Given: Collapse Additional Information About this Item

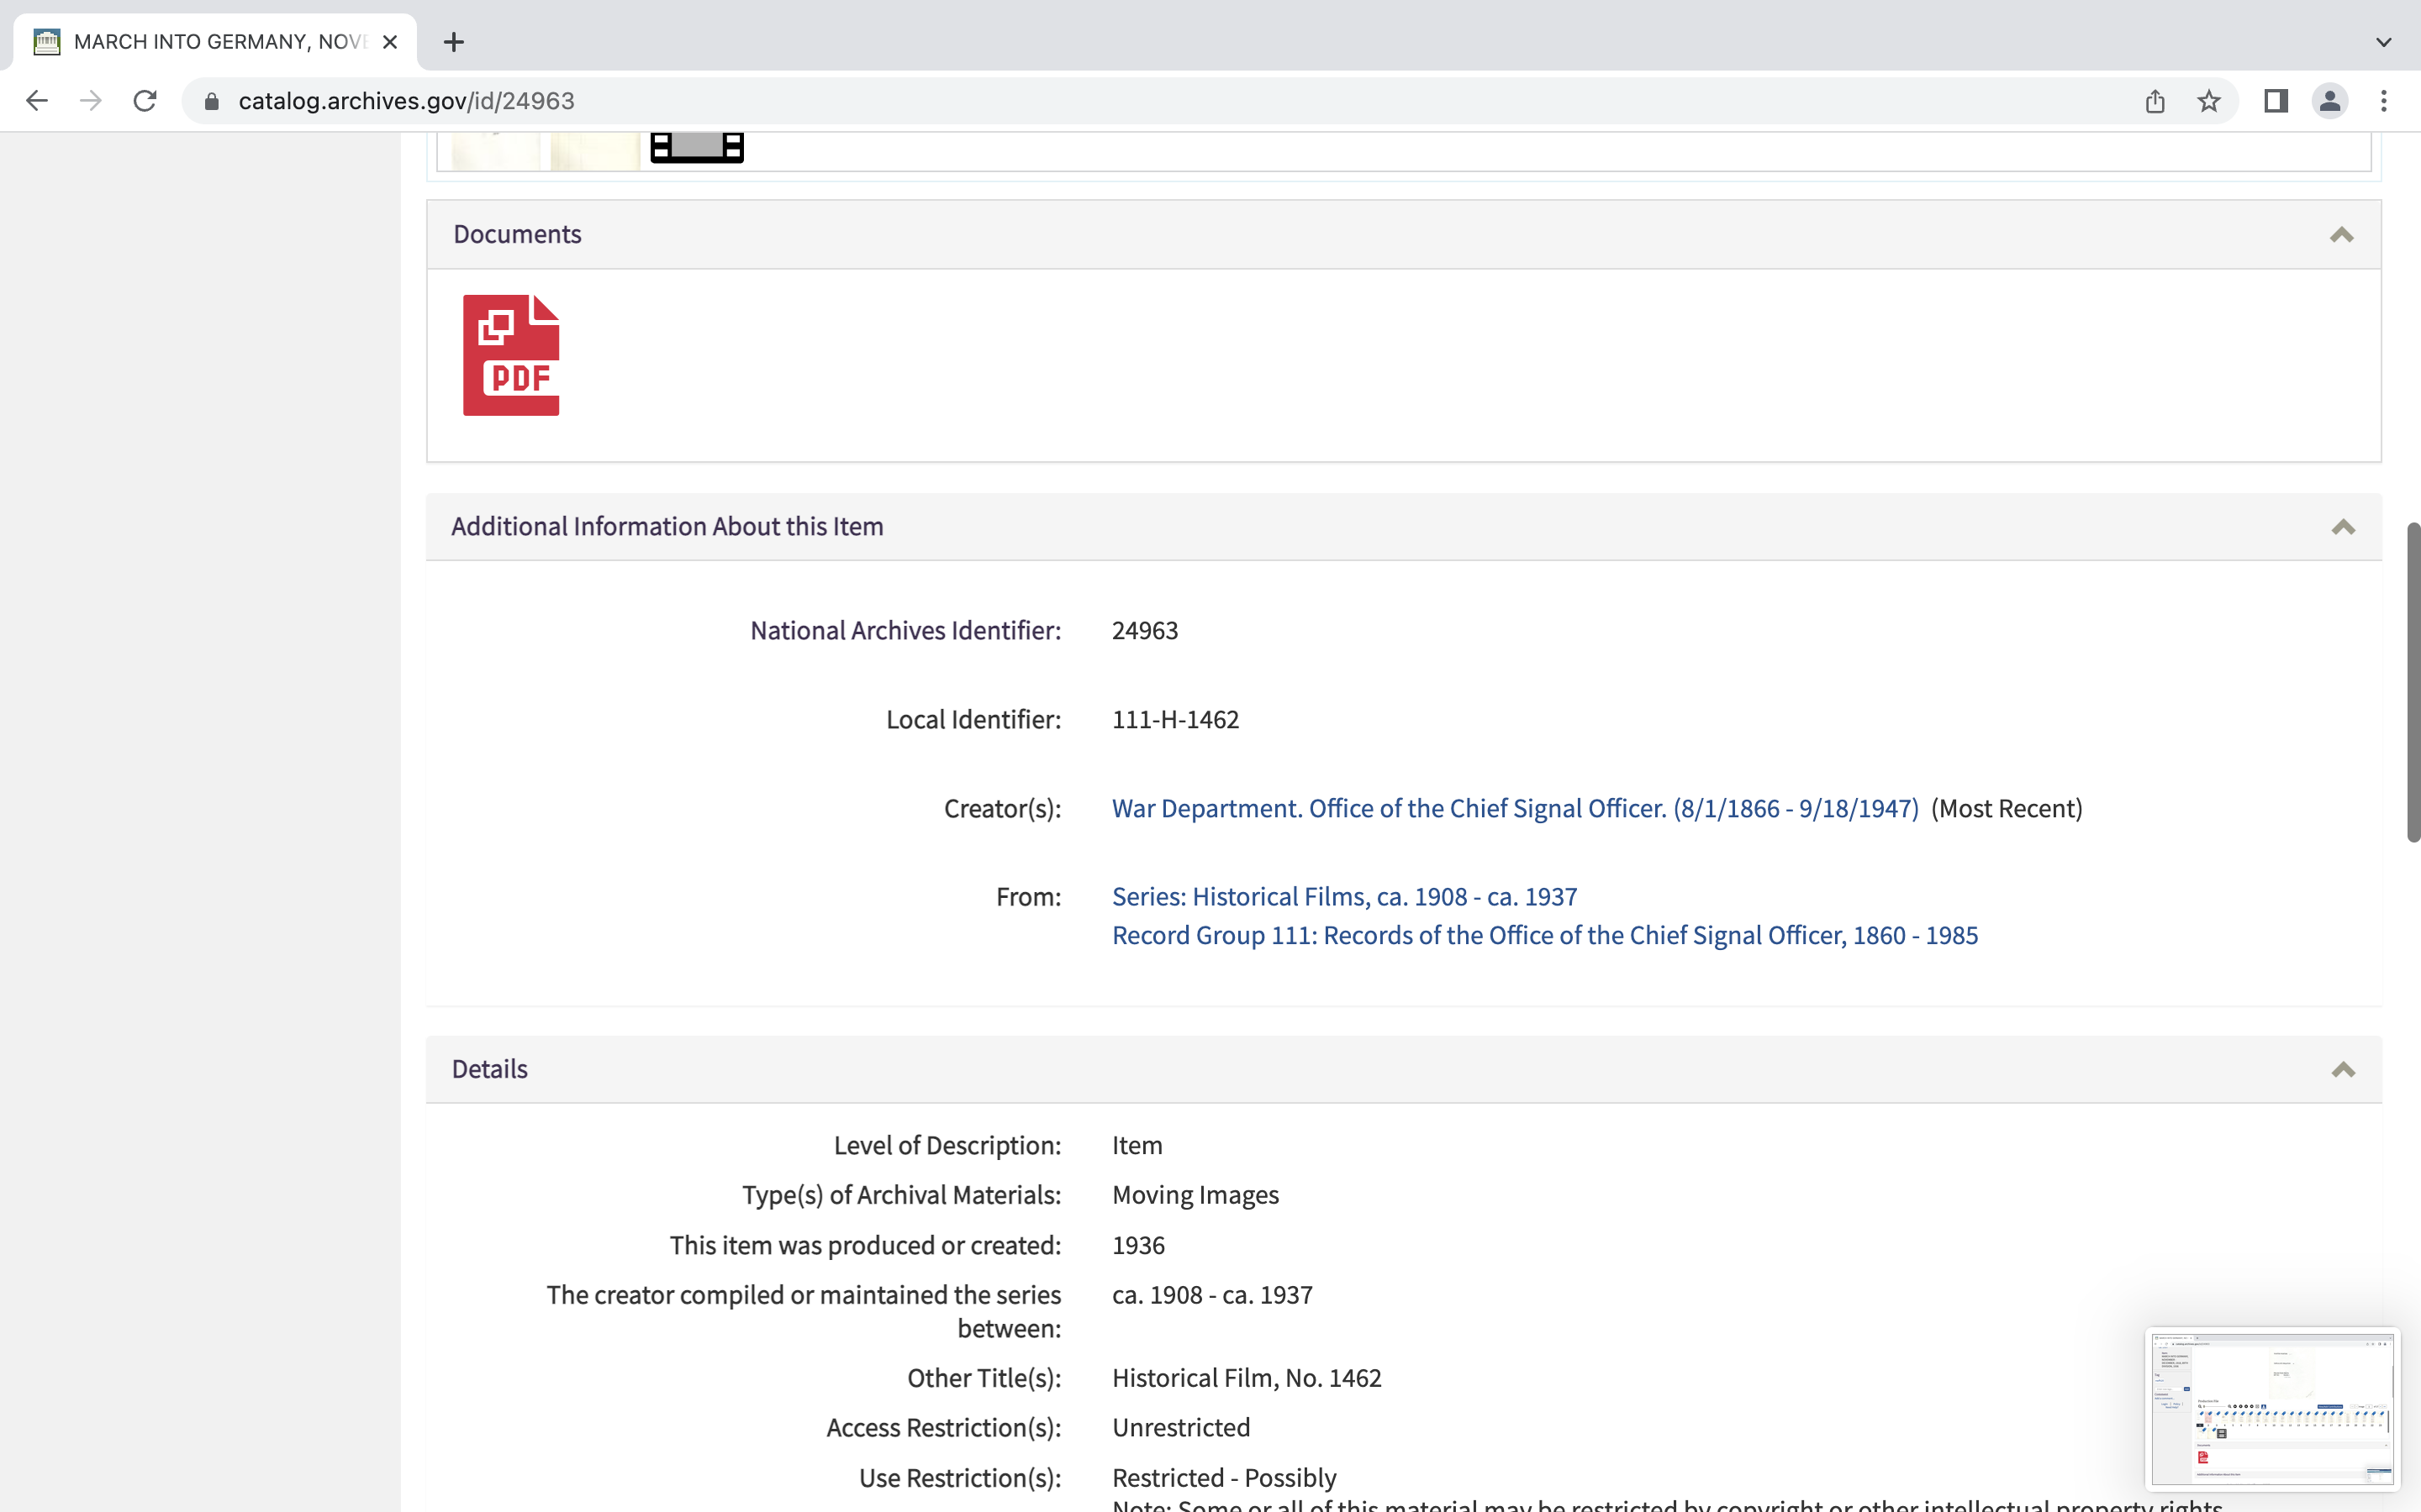Looking at the screenshot, I should (2343, 527).
